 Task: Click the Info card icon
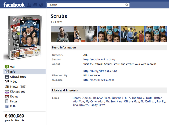[7, 71]
